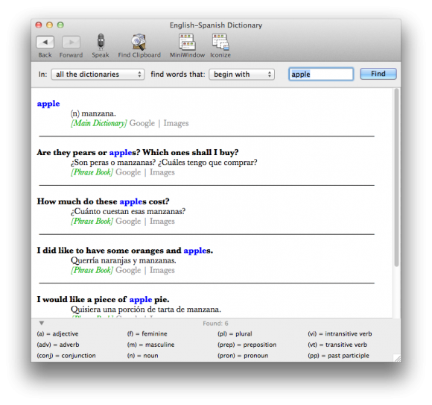Click the Forward arrow toolbar button

(71, 43)
